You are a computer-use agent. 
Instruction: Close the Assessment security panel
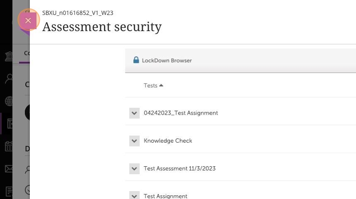coord(28,20)
